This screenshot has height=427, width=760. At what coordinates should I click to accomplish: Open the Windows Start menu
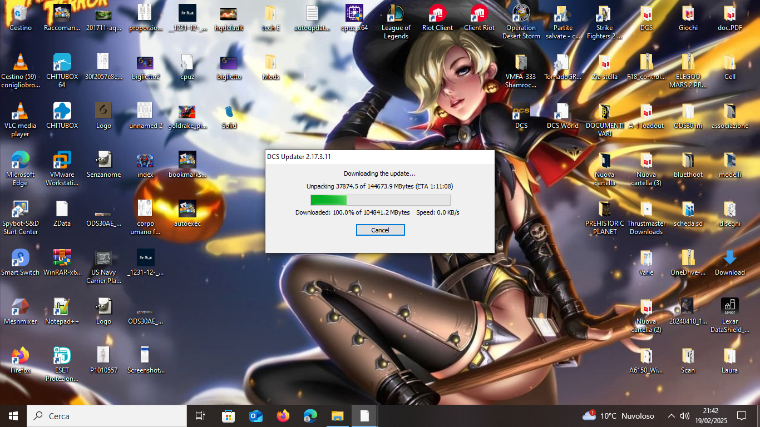point(13,416)
